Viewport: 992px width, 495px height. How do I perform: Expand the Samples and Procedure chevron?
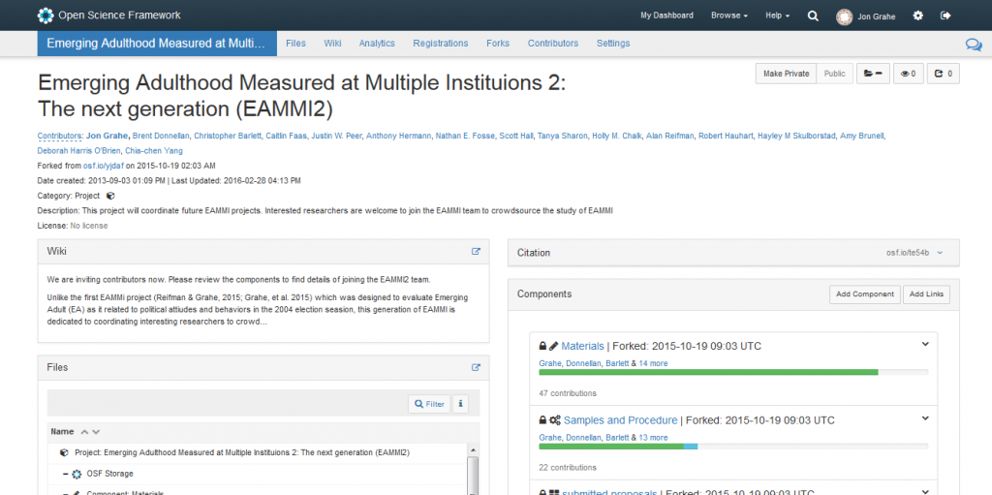[x=925, y=418]
